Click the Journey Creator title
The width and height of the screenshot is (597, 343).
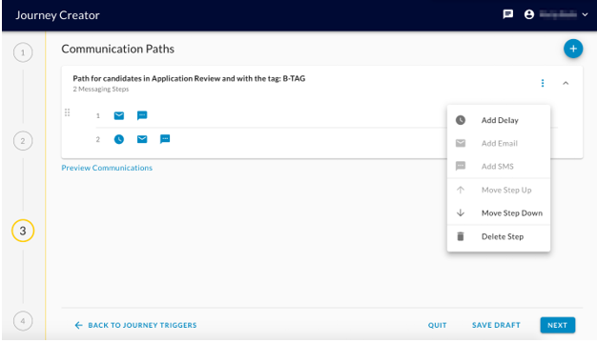pos(57,15)
